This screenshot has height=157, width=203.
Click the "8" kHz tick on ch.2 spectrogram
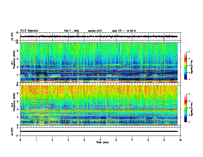point(18,93)
